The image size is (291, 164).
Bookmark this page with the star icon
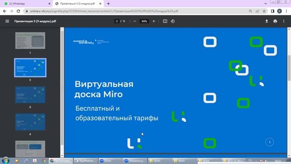[264, 11]
